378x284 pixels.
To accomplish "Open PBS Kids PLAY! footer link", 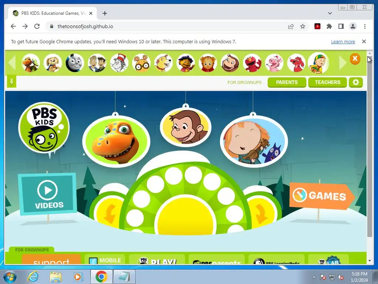I will coord(157,259).
